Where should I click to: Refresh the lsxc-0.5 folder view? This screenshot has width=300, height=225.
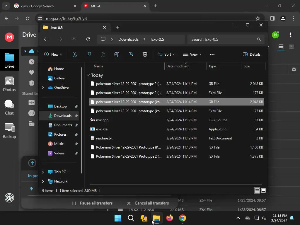pyautogui.click(x=88, y=39)
